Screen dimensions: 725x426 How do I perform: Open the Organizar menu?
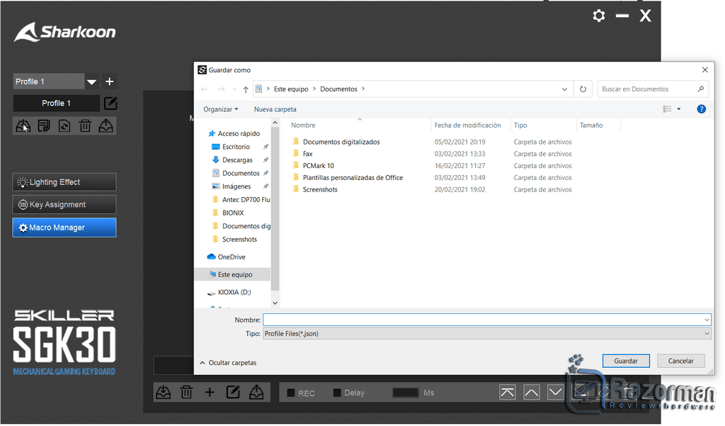point(221,109)
